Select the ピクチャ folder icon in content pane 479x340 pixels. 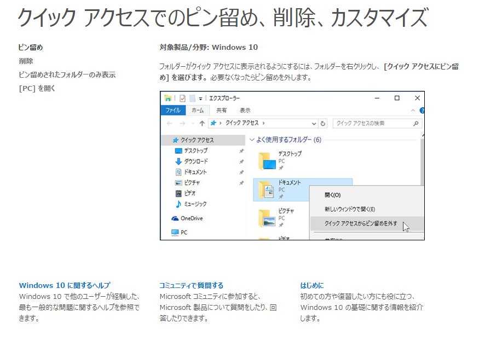pyautogui.click(x=267, y=218)
